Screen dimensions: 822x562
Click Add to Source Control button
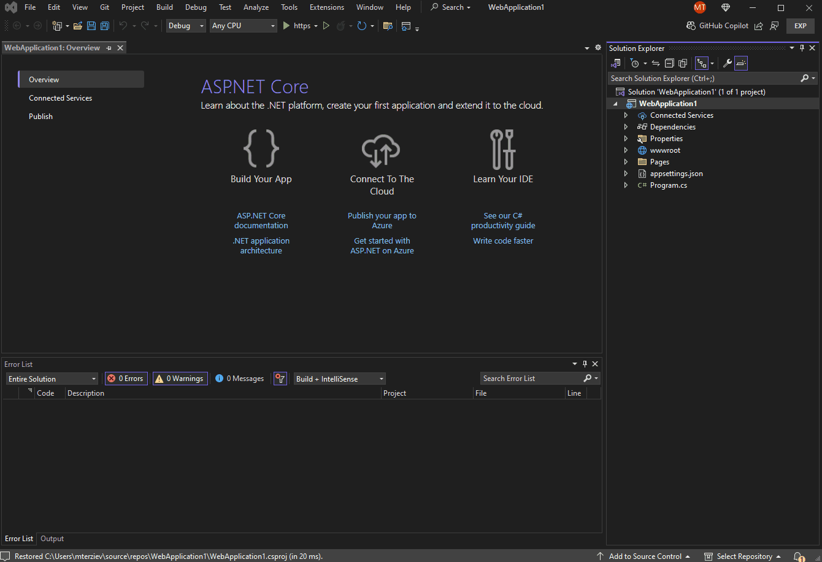pos(644,556)
